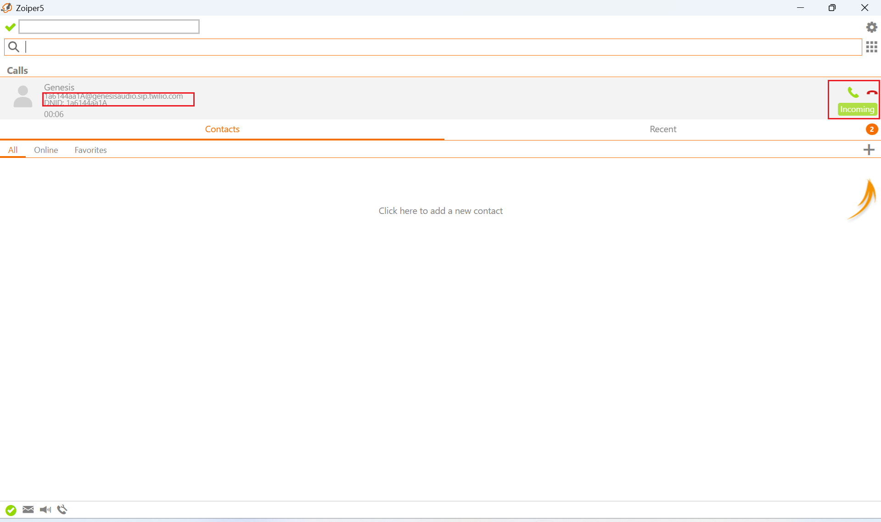Click the green account status checkmark at top
The height and width of the screenshot is (522, 881).
point(10,27)
